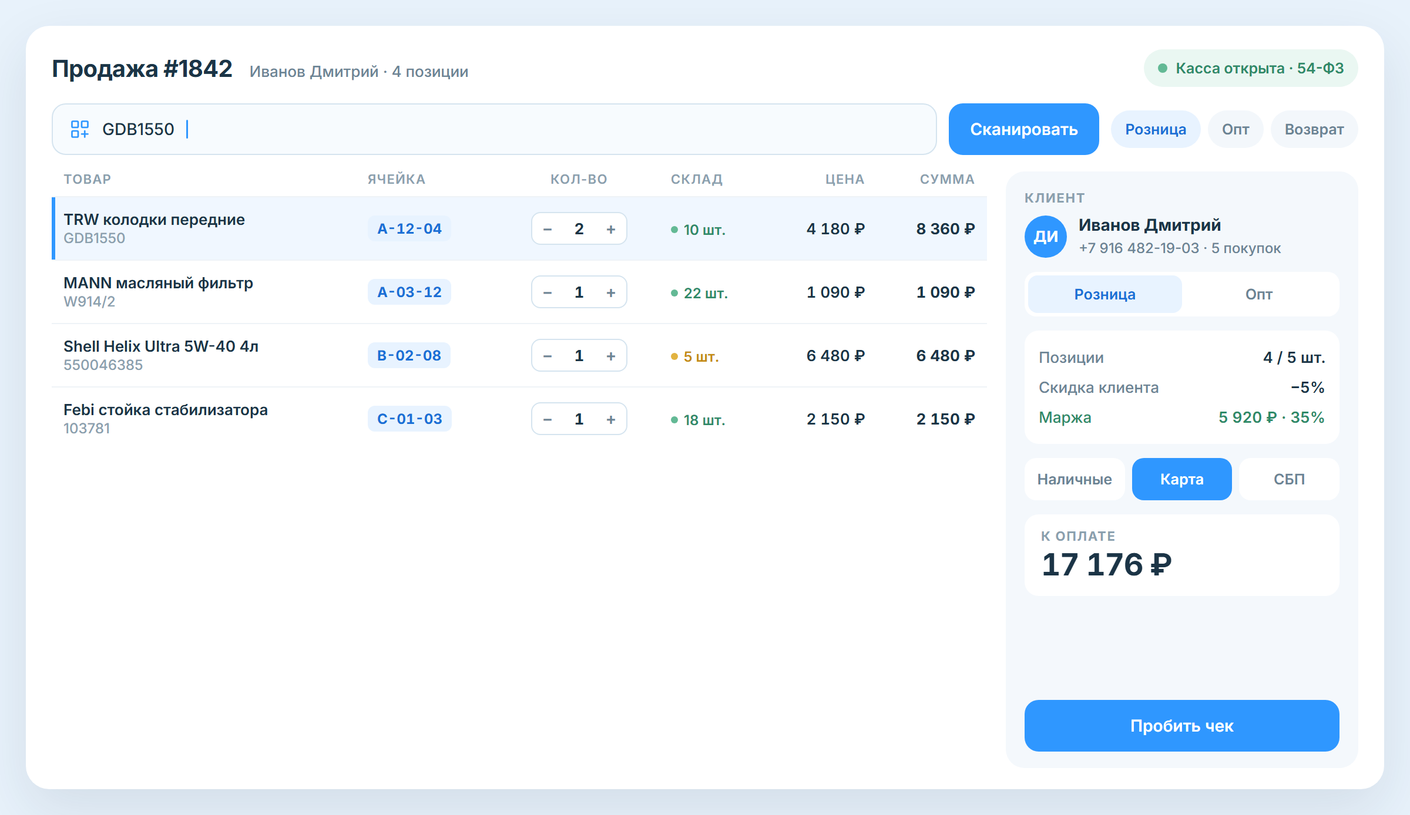
Task: Click the СУММА column header
Action: click(x=947, y=179)
